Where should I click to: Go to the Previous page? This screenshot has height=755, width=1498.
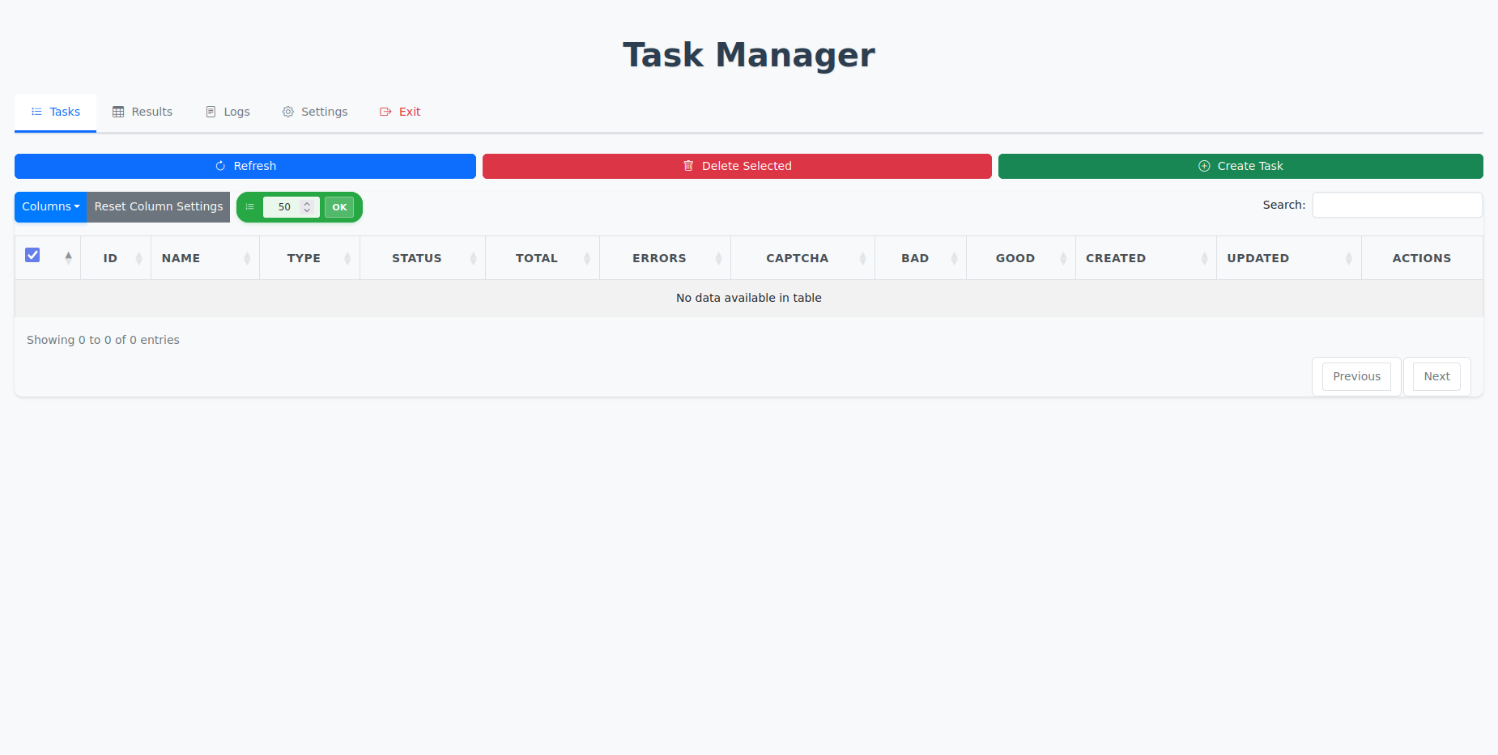[1356, 376]
